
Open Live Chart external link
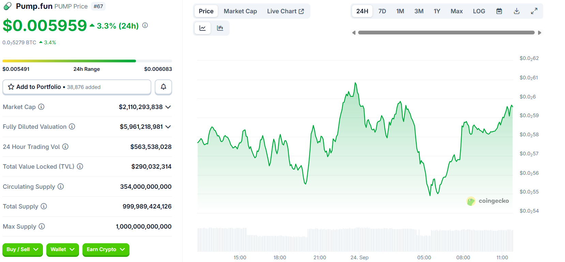coord(285,11)
